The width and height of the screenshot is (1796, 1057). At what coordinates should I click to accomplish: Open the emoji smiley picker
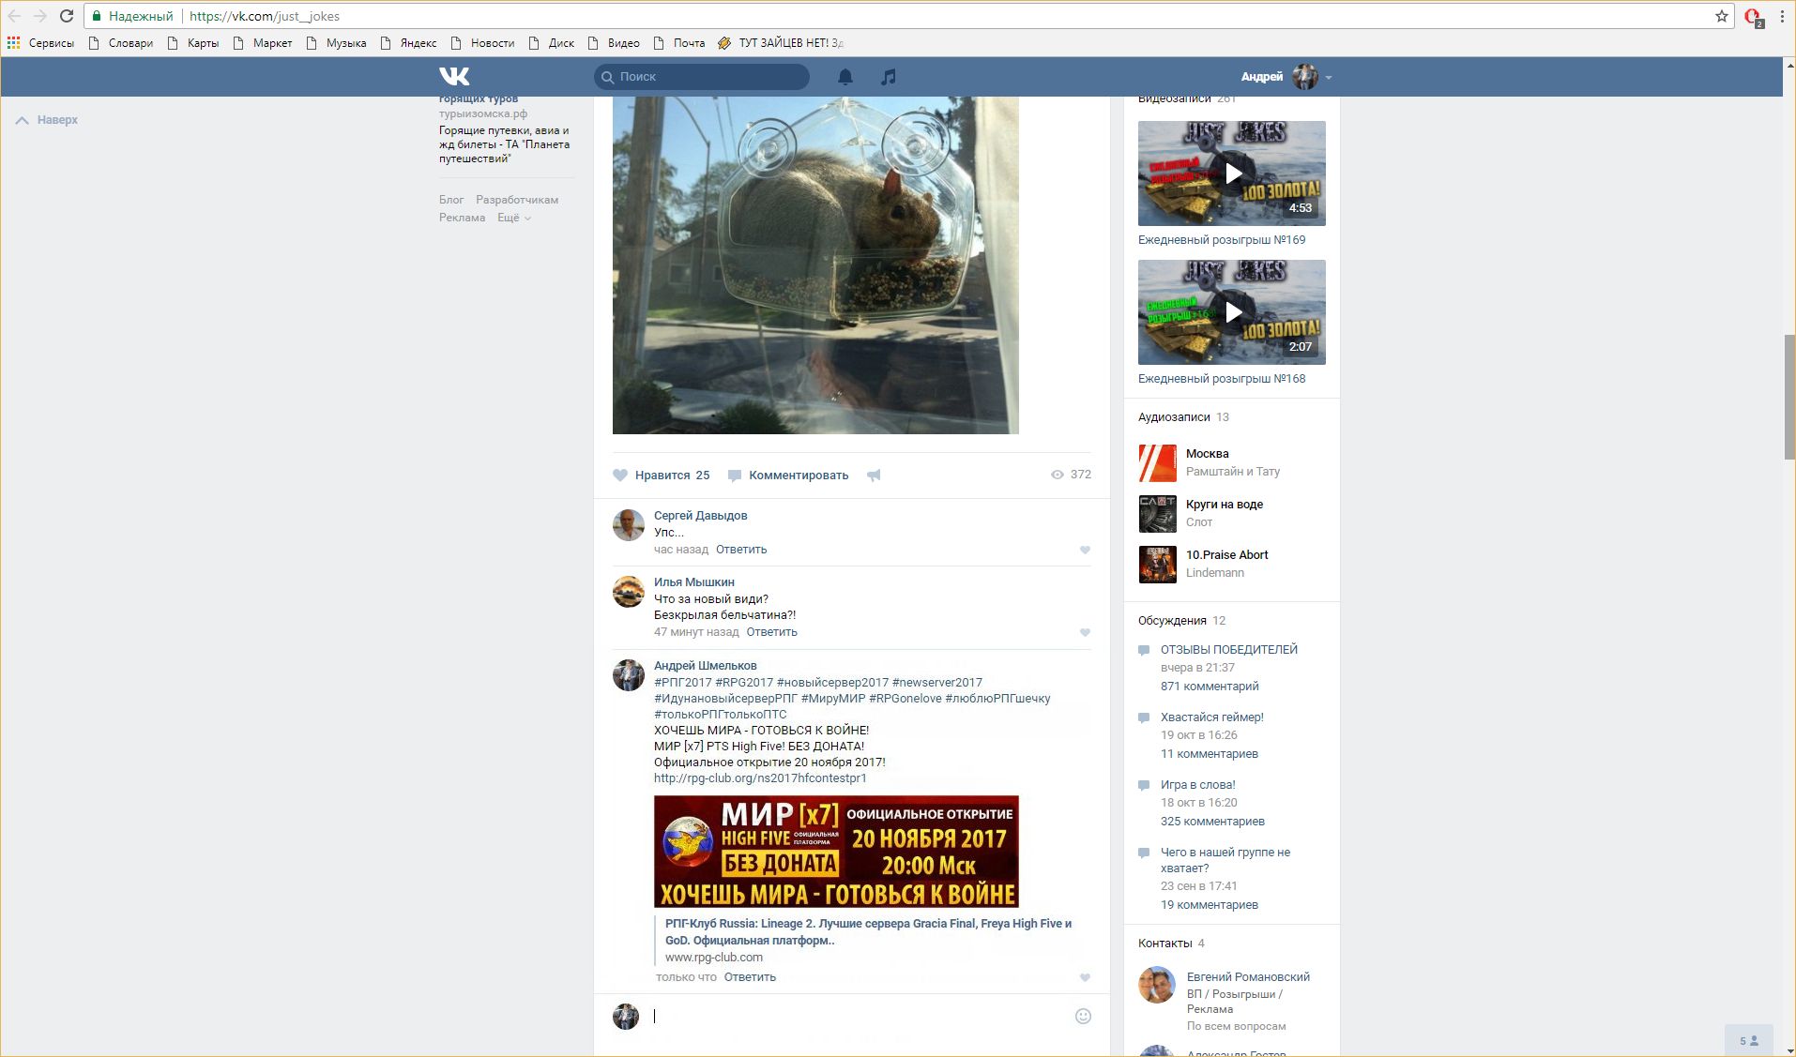(1083, 1016)
